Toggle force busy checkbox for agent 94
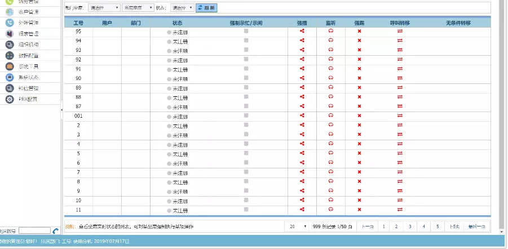Screen dimensions: 508x249 coord(246,41)
